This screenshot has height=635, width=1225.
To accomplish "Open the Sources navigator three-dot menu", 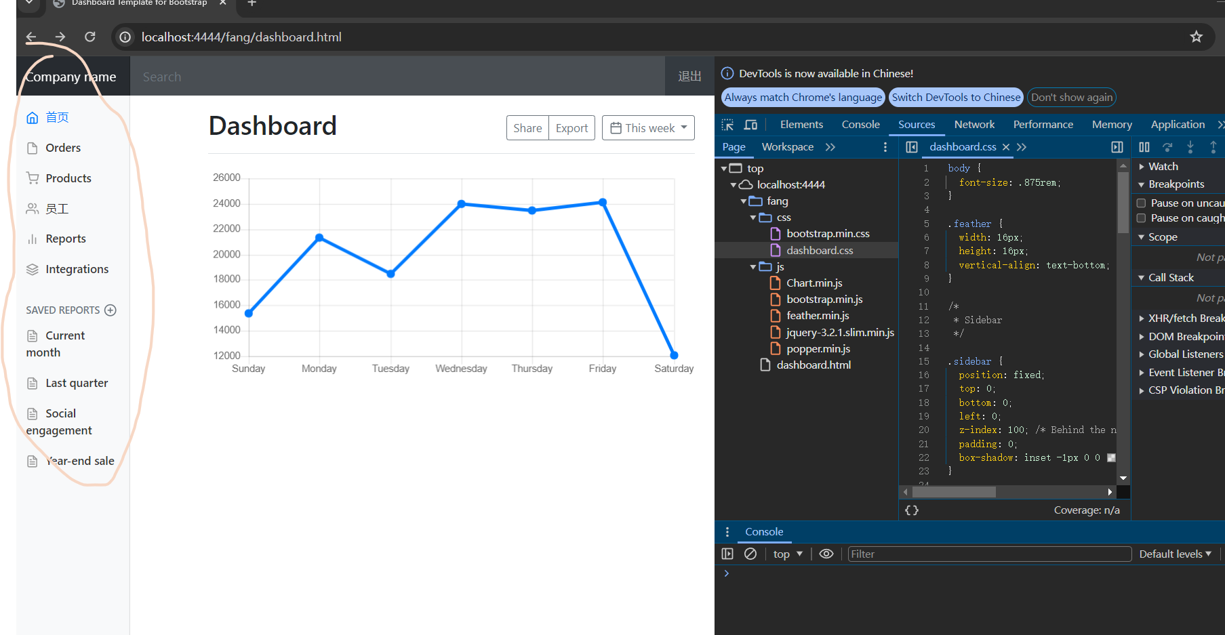I will [x=885, y=147].
